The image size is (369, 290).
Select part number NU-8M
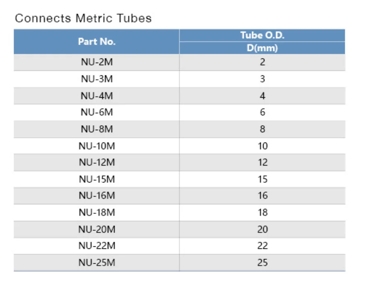point(97,129)
